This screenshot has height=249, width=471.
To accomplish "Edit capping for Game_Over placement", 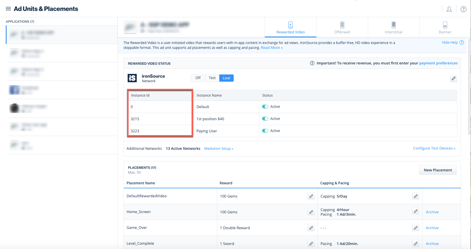I will [416, 228].
